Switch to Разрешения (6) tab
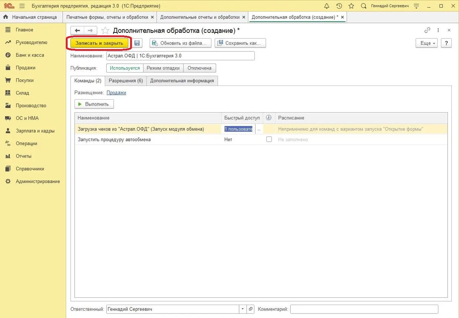Screen dimensions: 459x318 tap(125, 81)
